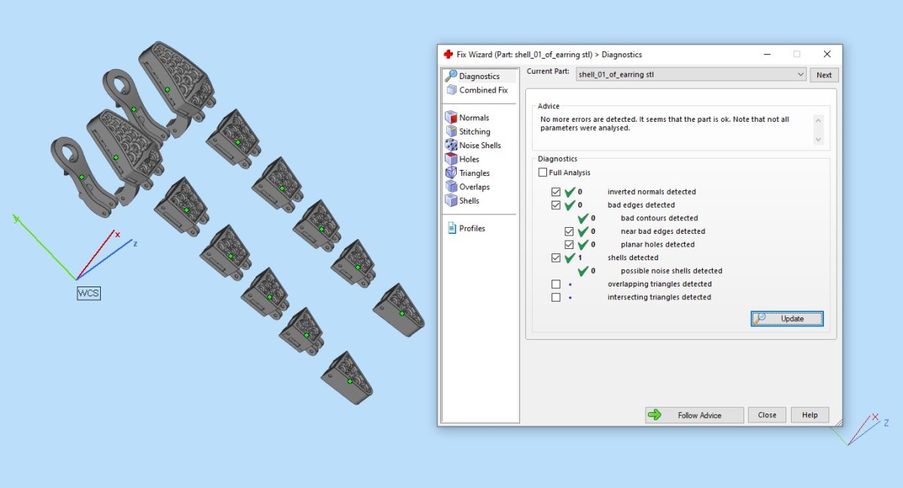Viewport: 903px width, 488px height.
Task: Click the Normals cube icon
Action: (x=451, y=117)
